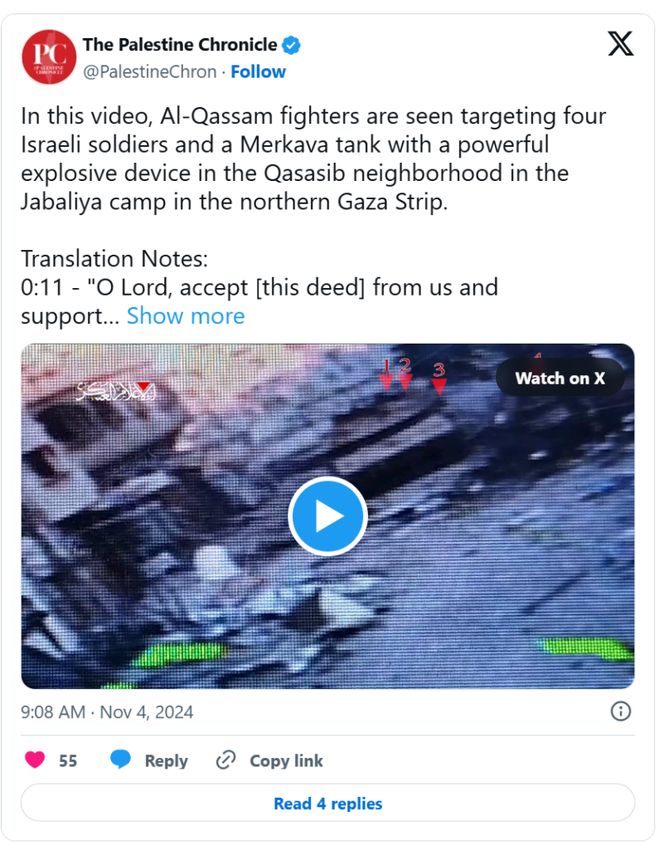
Task: Like the post via the heart icon
Action: 35,760
